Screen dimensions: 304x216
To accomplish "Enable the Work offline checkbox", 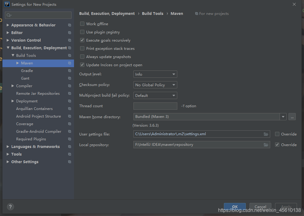I will pos(82,24).
